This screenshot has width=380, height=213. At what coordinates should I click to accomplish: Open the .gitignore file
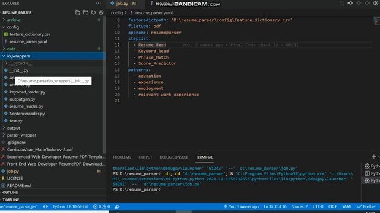(16, 143)
